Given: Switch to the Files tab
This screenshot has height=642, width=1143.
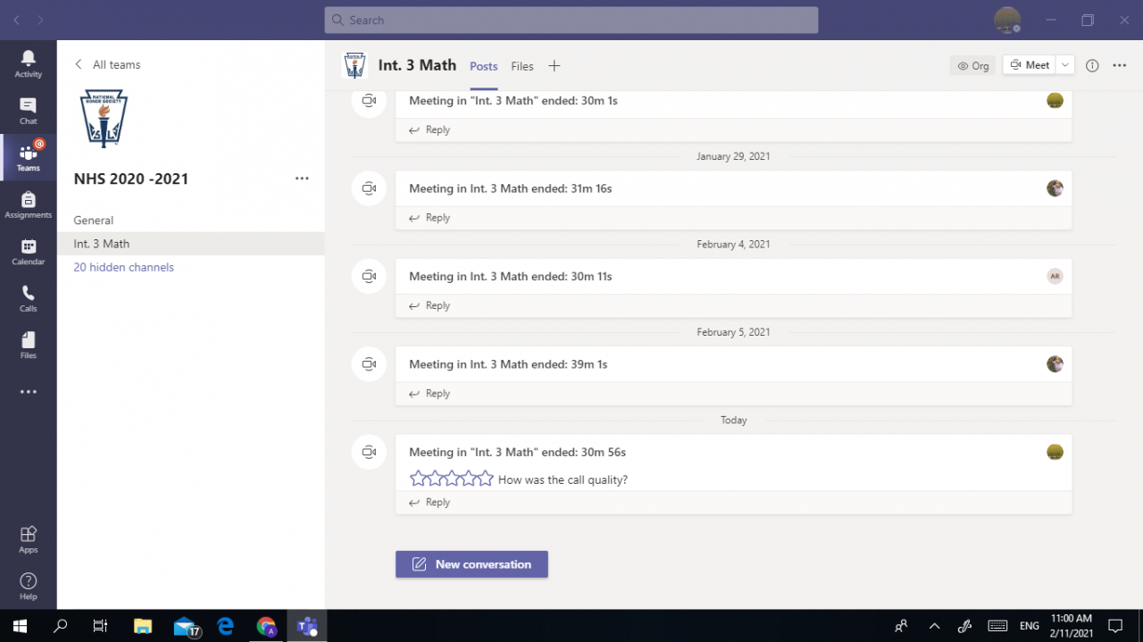Looking at the screenshot, I should point(522,66).
